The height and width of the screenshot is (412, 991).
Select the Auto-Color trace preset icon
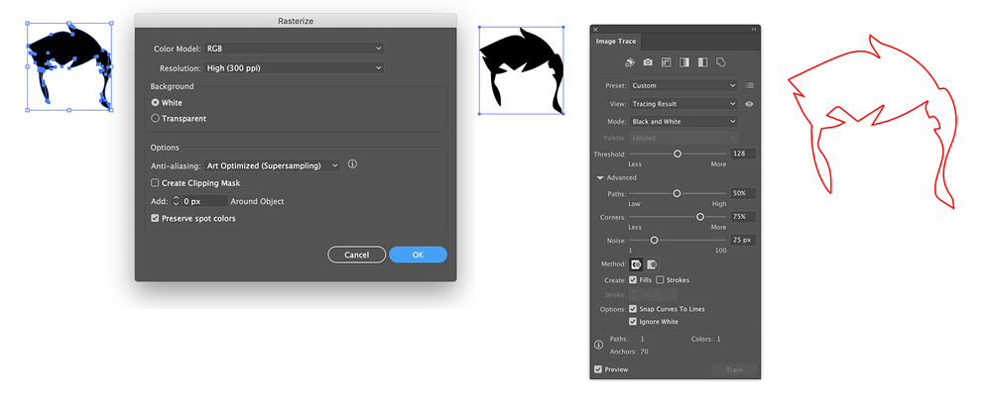coord(630,62)
